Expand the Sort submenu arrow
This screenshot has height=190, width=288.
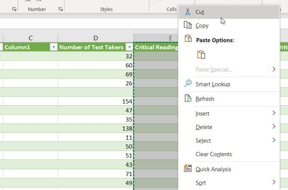[274, 182]
